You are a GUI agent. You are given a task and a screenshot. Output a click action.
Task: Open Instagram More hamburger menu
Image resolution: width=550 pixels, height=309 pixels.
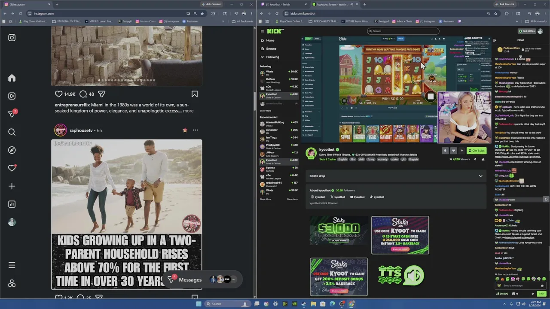12,265
